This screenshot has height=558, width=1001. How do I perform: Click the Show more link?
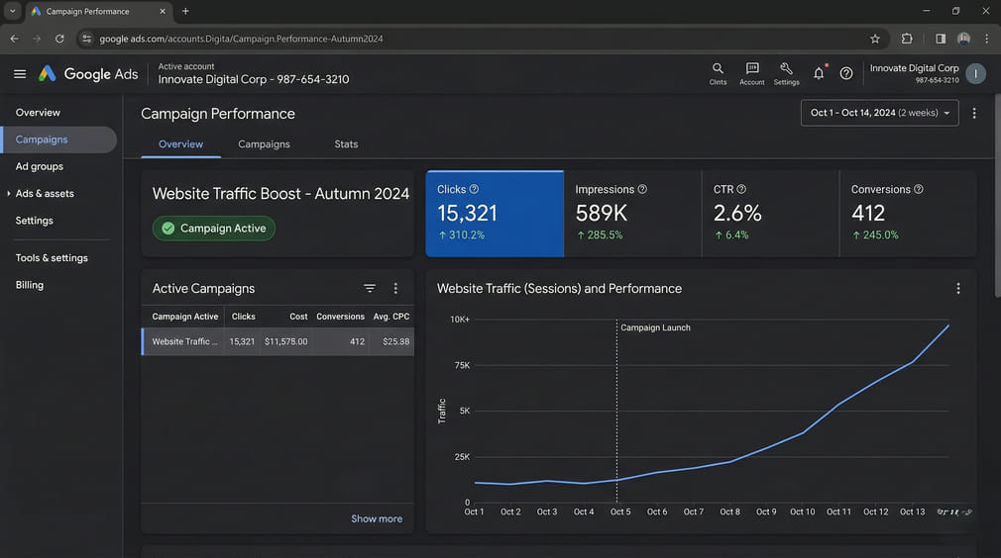coord(377,518)
